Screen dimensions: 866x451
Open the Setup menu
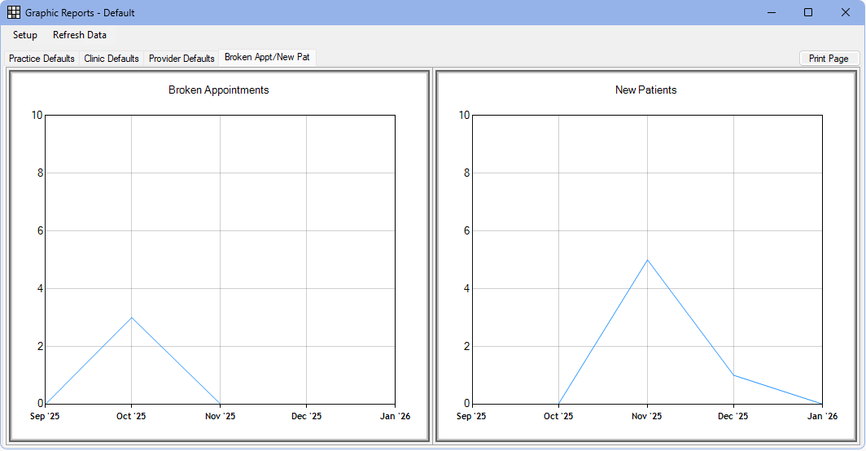point(25,35)
